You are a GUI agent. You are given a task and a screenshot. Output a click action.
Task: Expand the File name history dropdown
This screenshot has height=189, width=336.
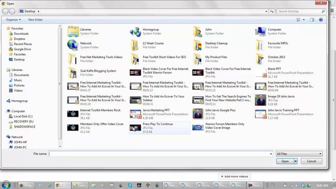(x=271, y=154)
